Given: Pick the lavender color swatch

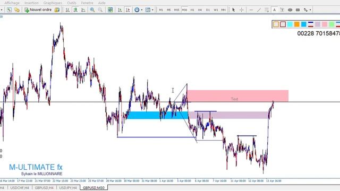Looking at the screenshot, I should 318,24.
